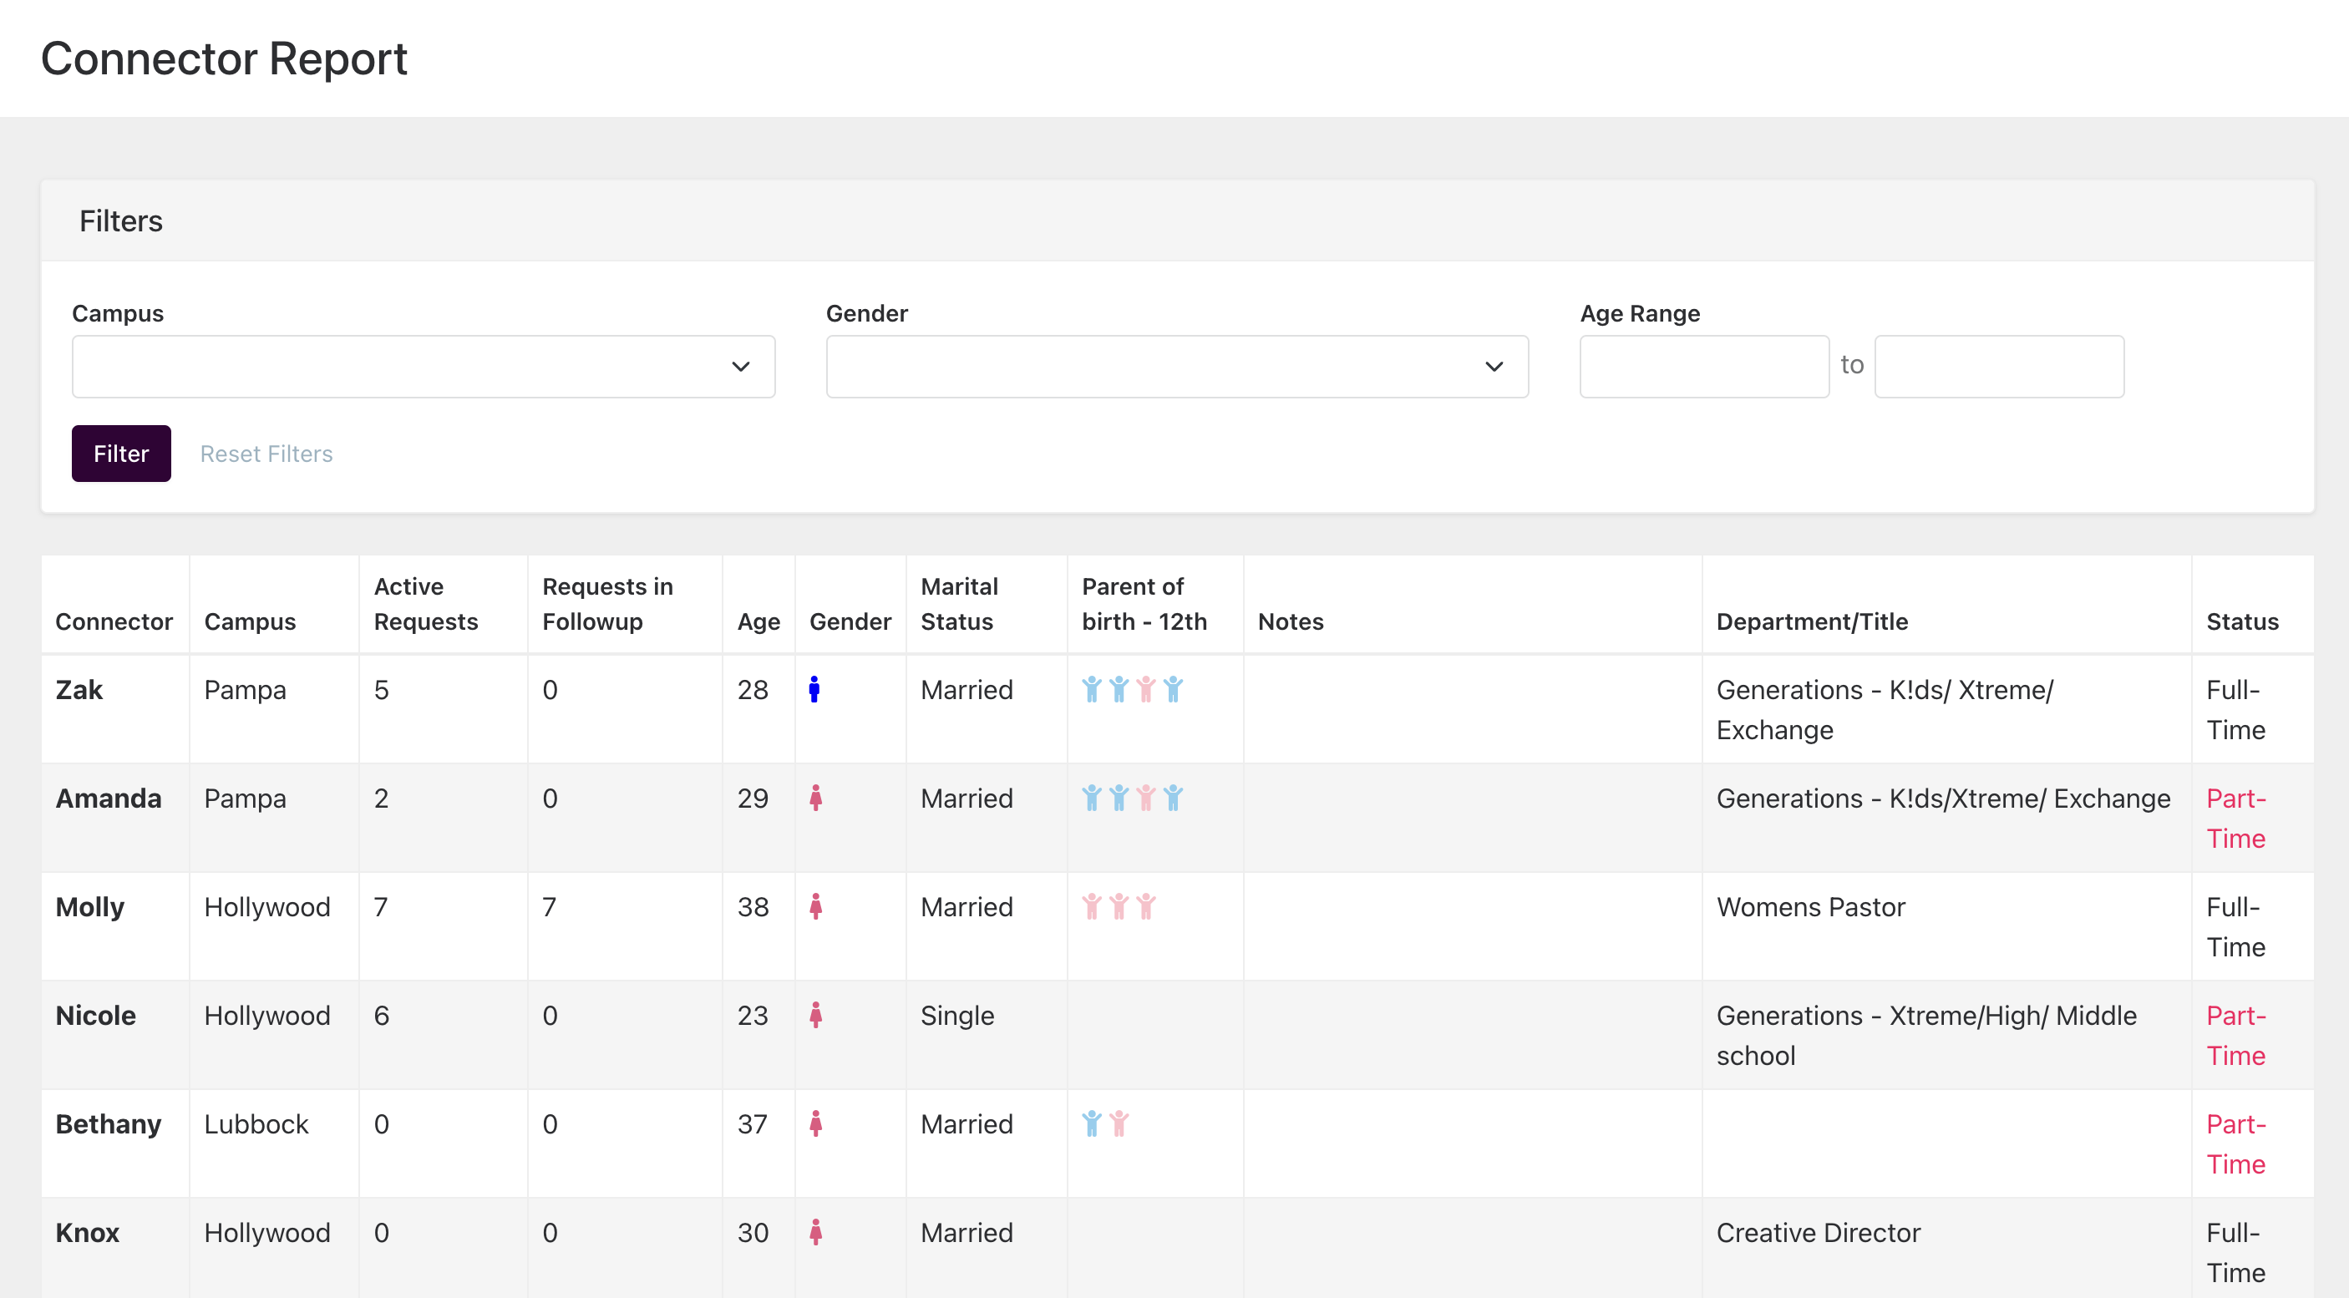Click the male gender icon in Zak's row

pos(814,689)
